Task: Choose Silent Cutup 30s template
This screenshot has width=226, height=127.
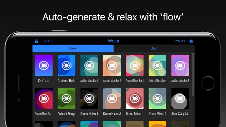Action: (180, 98)
